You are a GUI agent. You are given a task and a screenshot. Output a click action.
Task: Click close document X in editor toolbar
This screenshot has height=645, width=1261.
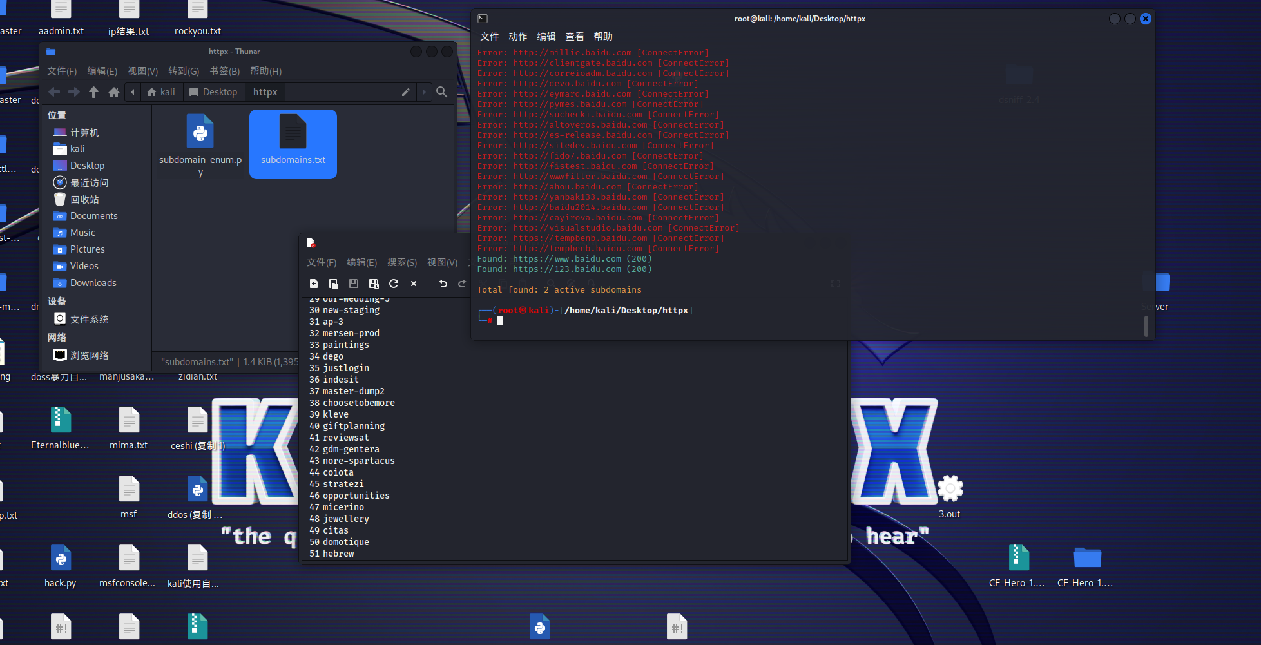414,284
